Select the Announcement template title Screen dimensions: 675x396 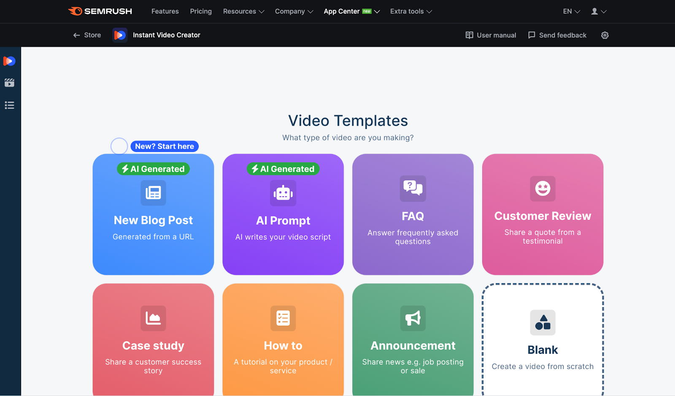pos(413,346)
